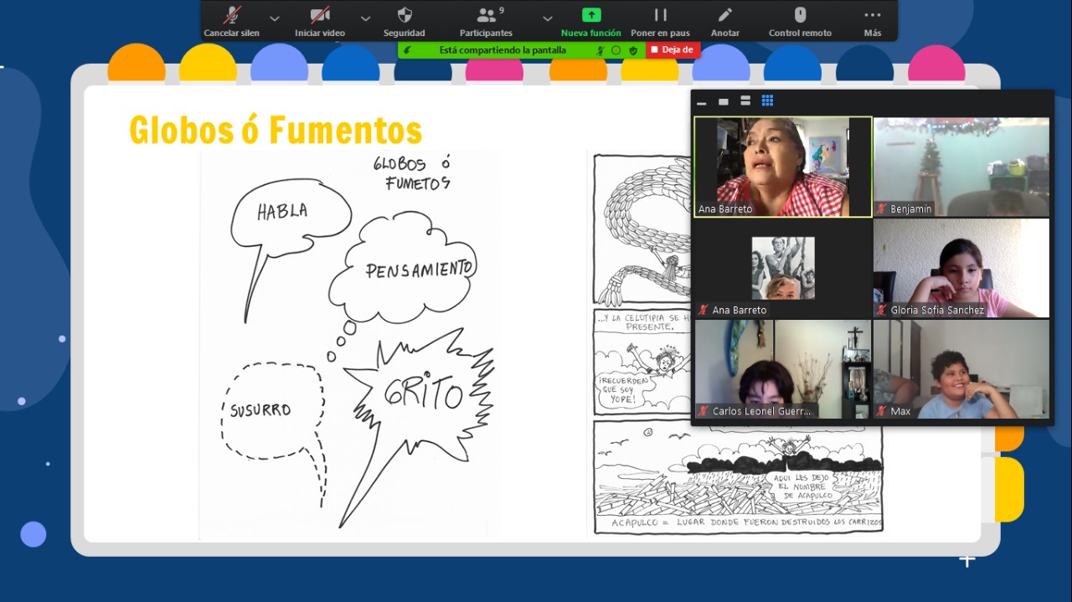Click the muted-mic icon next to Max
This screenshot has width=1072, height=602.
tap(882, 411)
